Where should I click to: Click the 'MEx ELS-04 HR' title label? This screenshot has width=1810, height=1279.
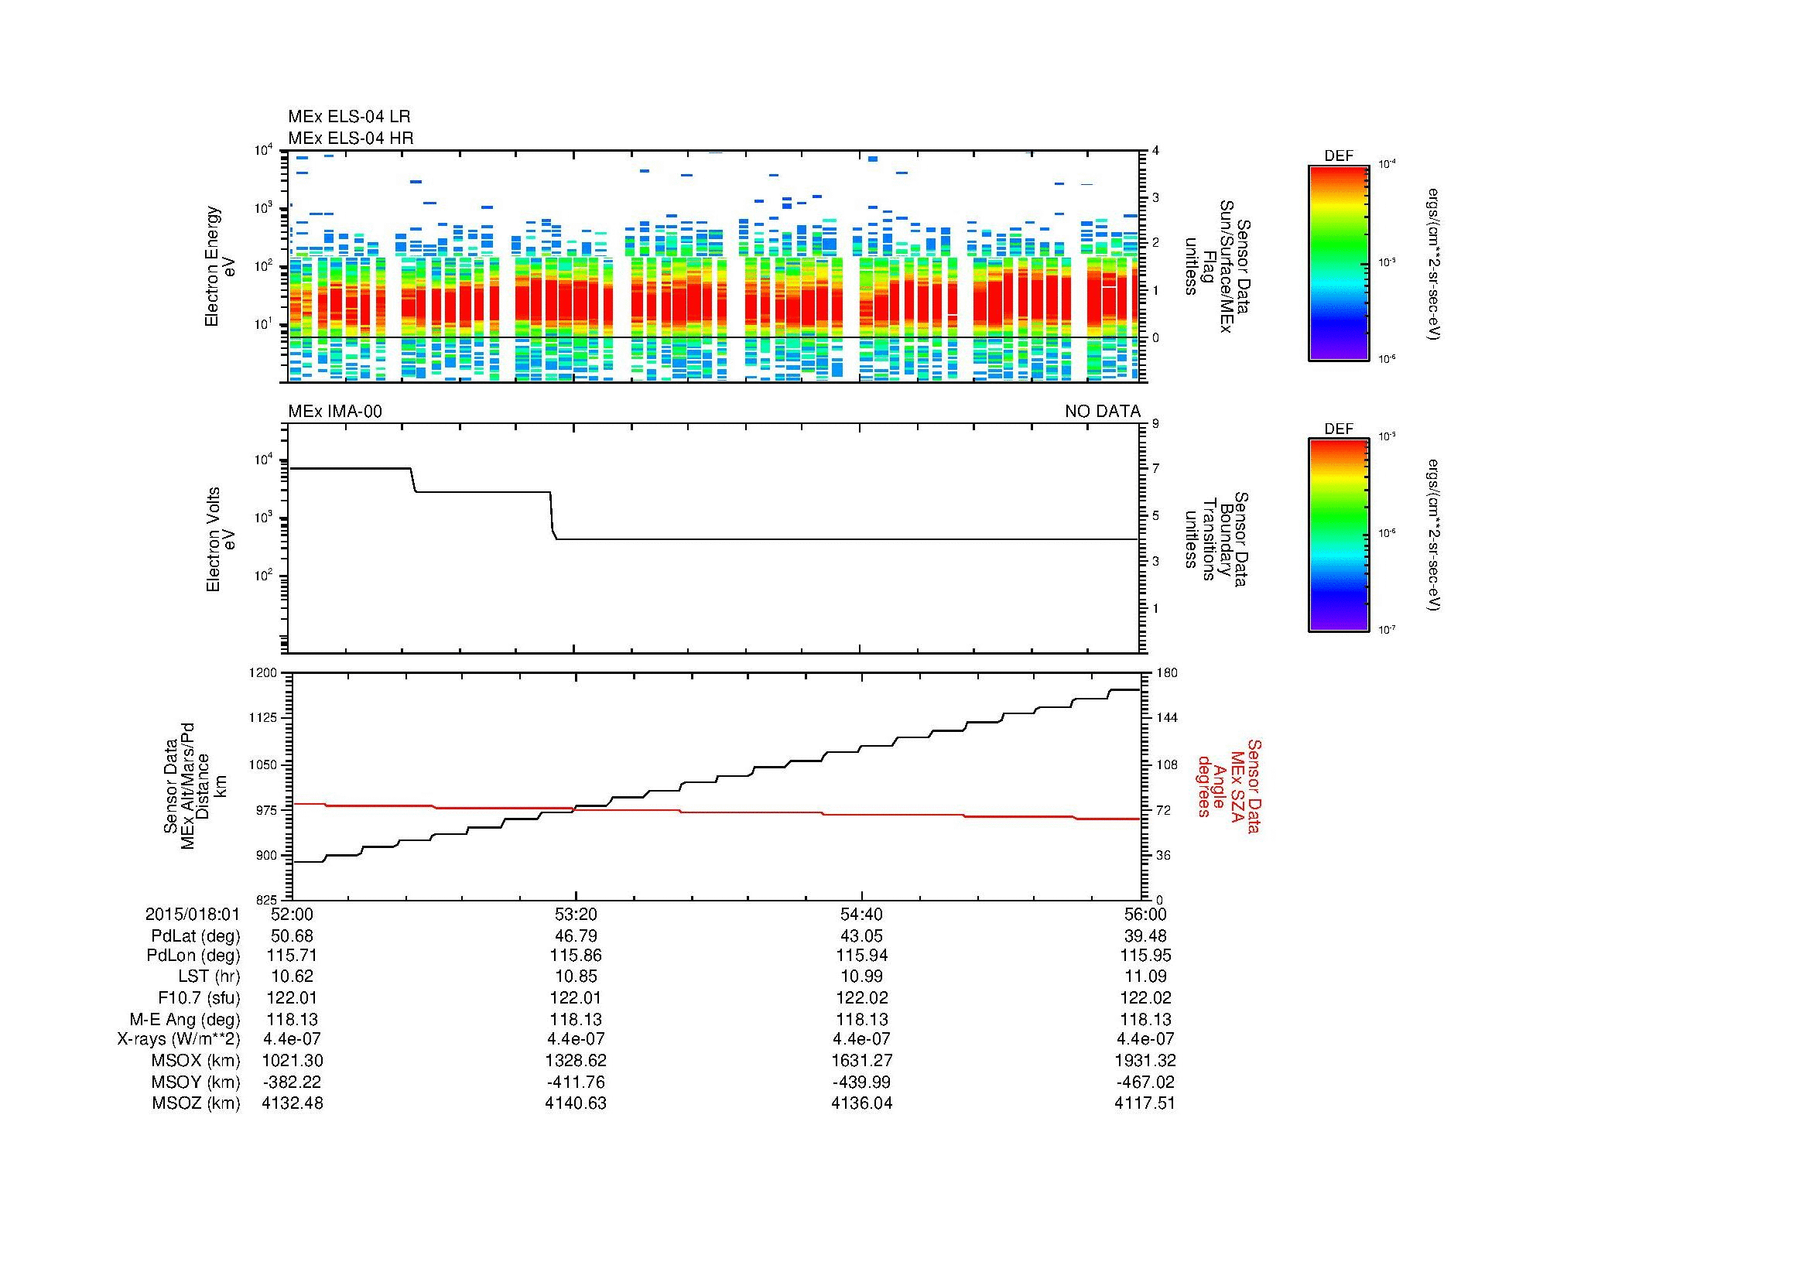(351, 138)
